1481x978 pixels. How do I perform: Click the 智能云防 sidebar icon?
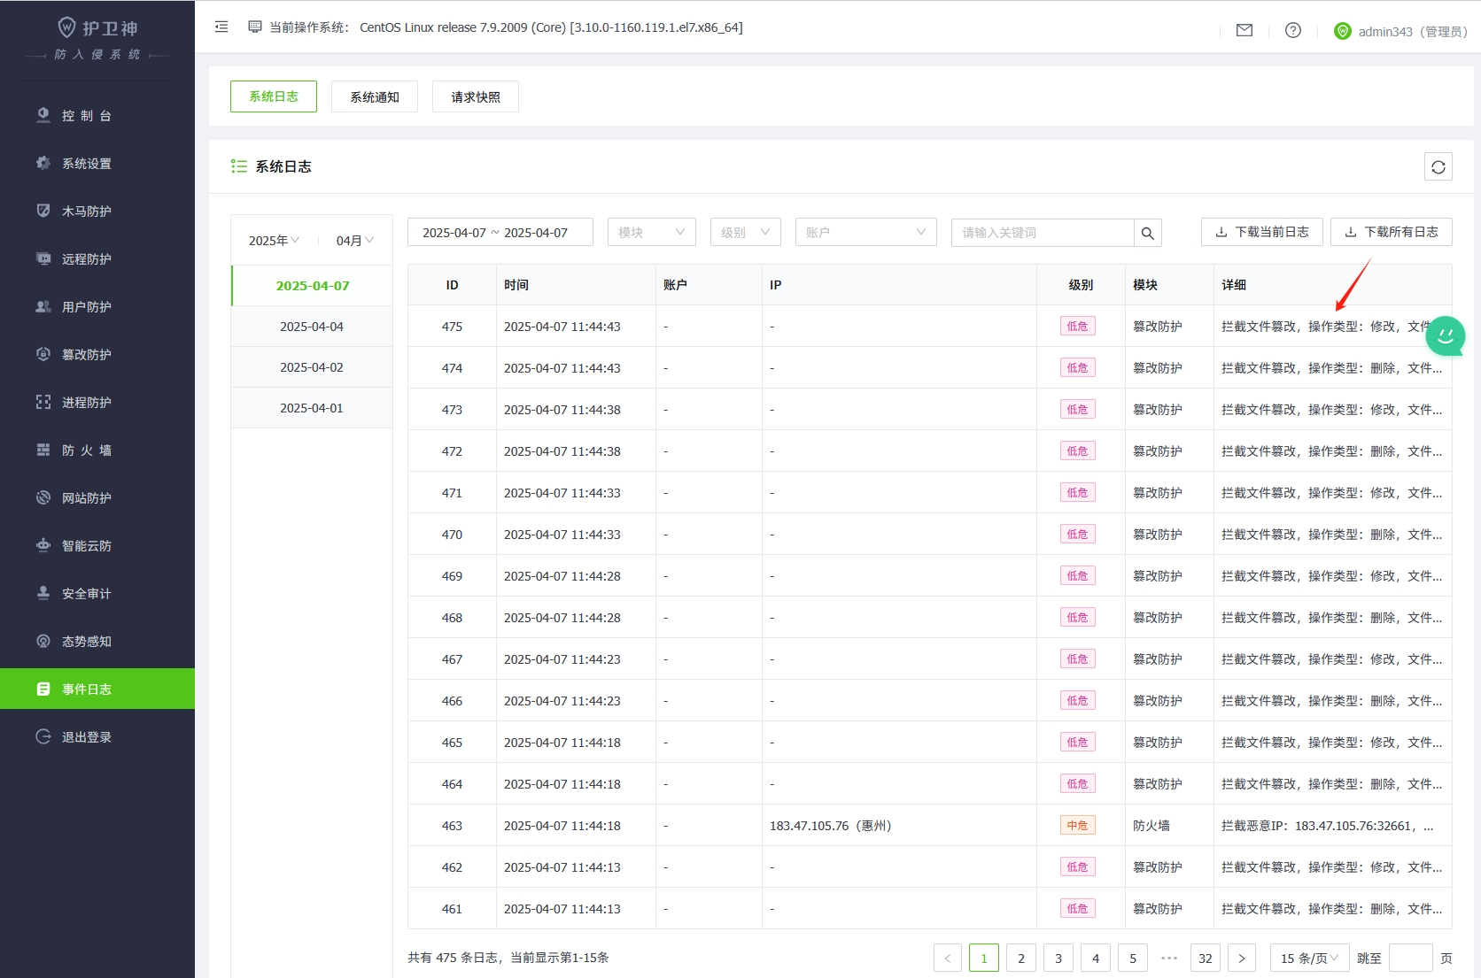[43, 545]
